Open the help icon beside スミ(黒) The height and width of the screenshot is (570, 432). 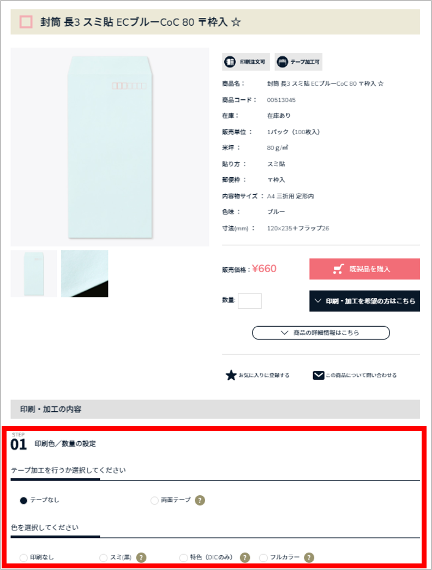pyautogui.click(x=141, y=557)
